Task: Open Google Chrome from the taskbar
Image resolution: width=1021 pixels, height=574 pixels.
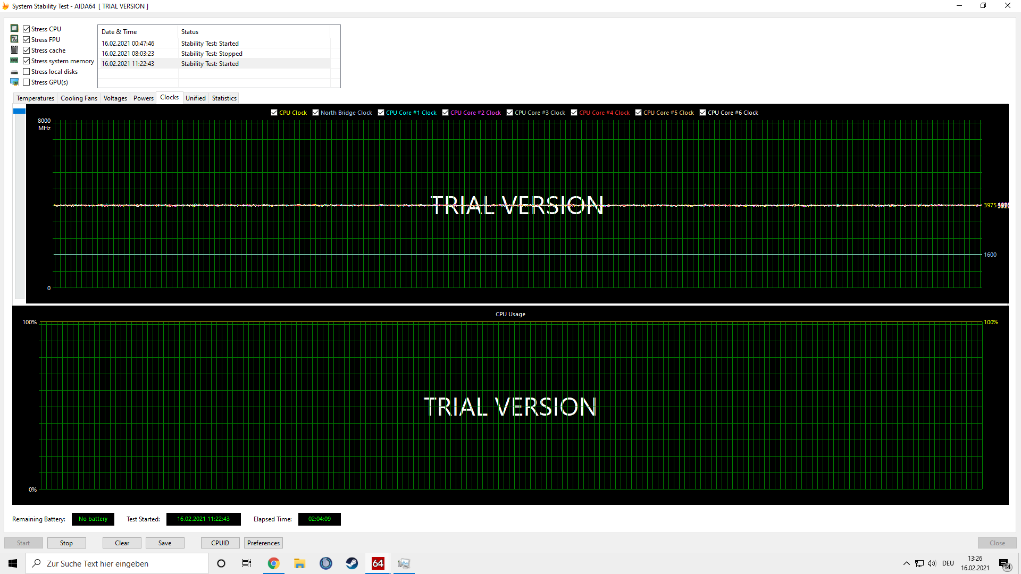Action: point(273,563)
